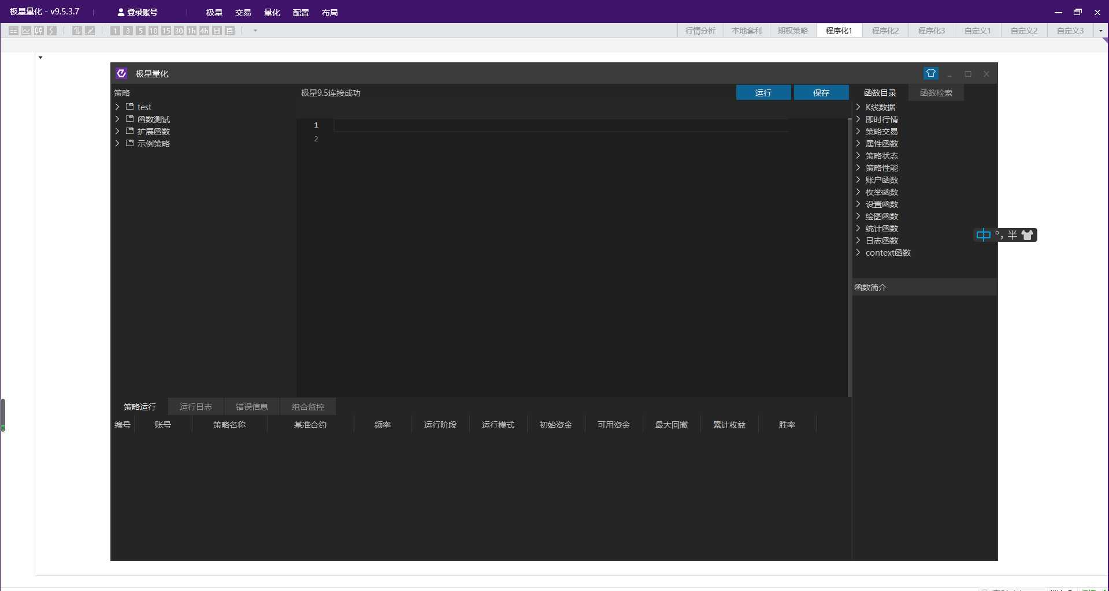Click the code editor vertical scrollbar
This screenshot has height=591, width=1109.
tap(850, 257)
